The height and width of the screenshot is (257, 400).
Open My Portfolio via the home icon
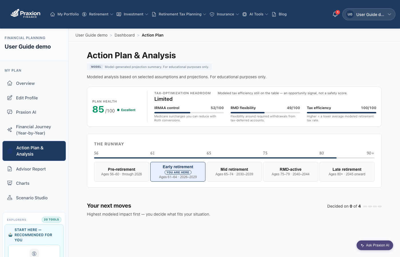point(53,14)
